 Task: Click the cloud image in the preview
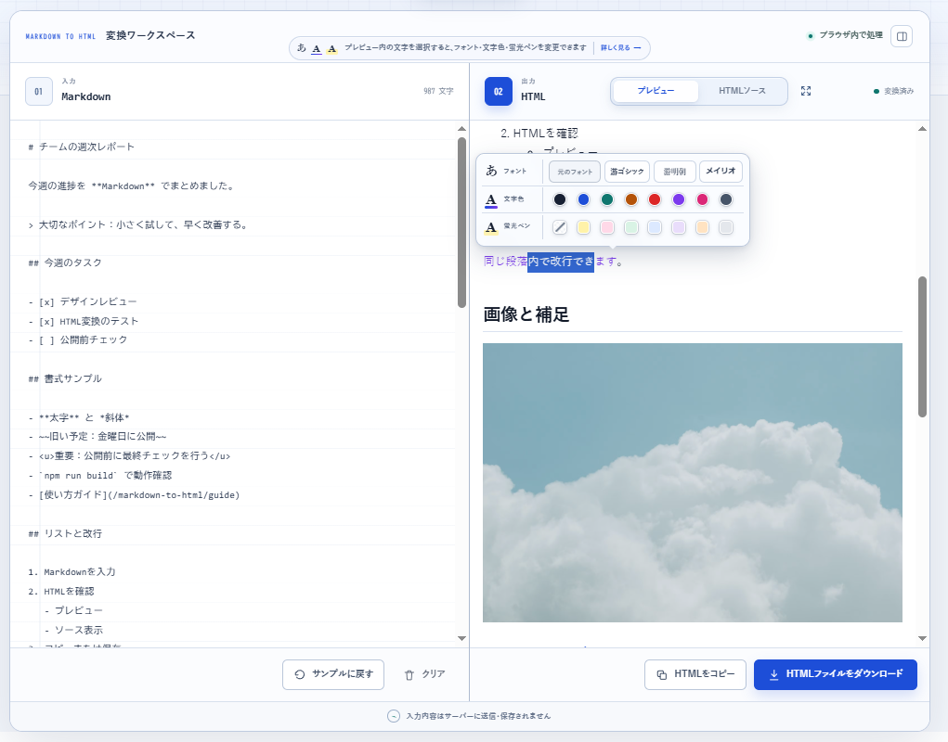tap(693, 482)
